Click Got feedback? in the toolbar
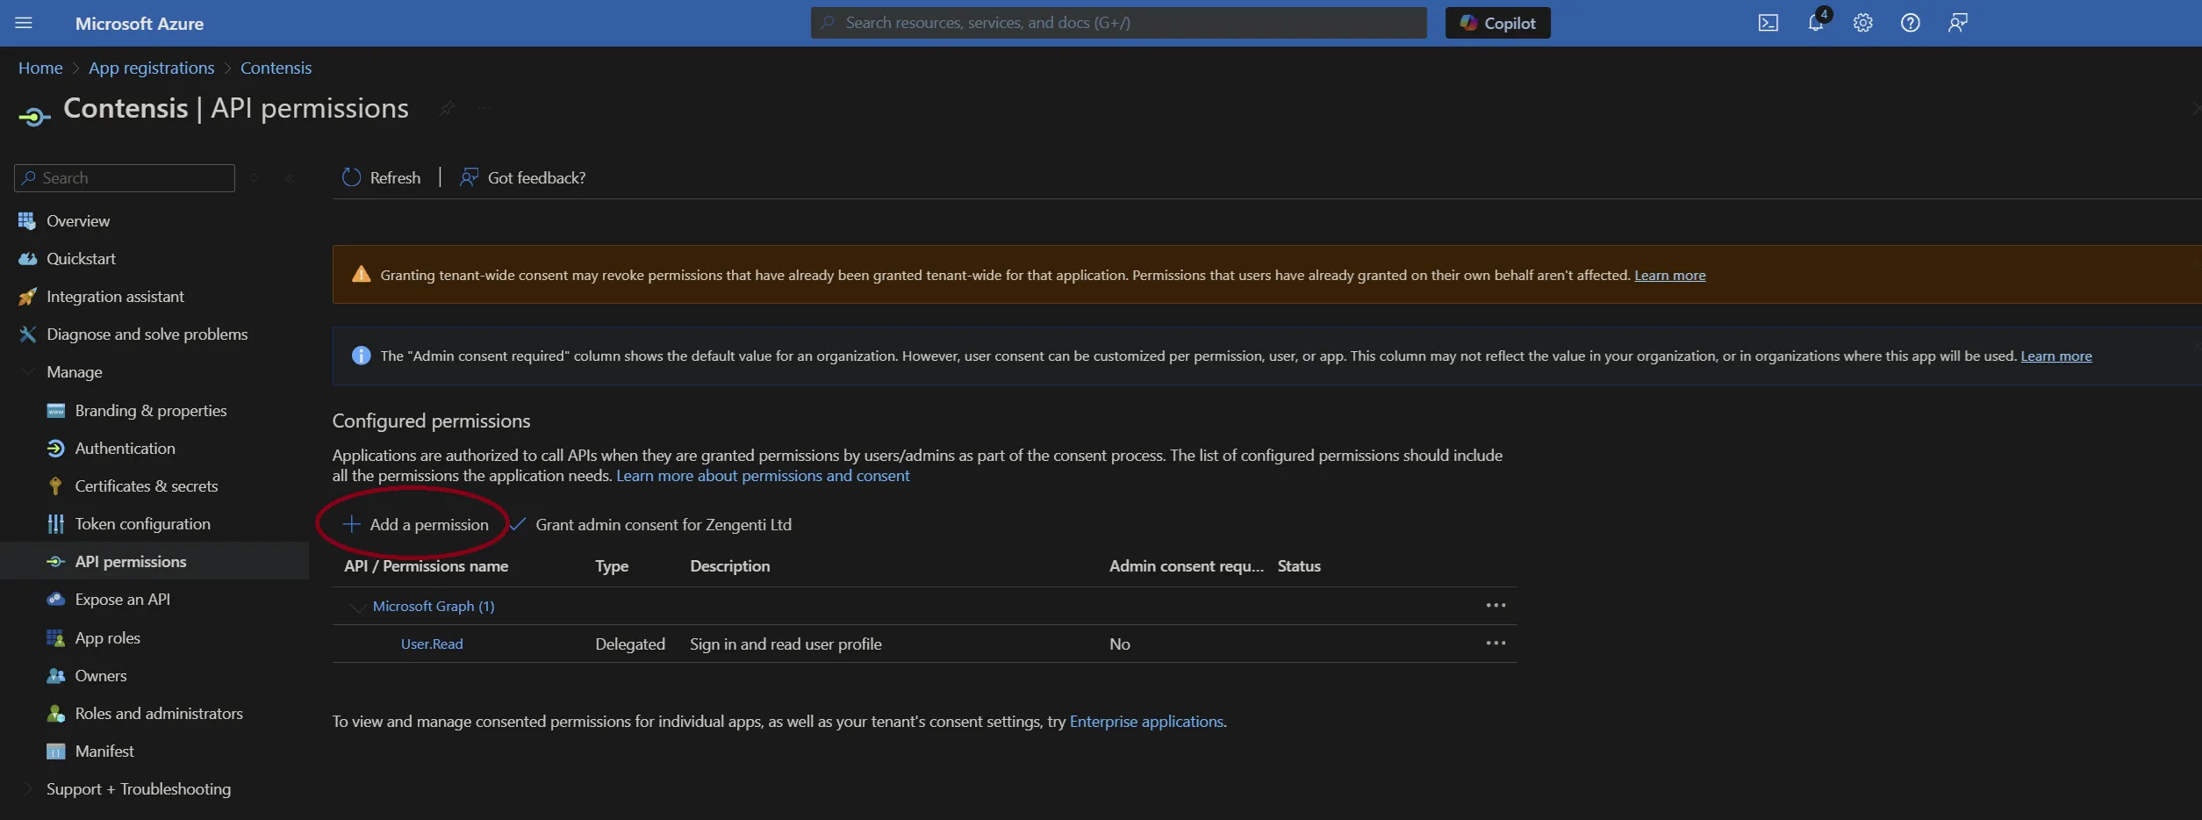The image size is (2202, 820). click(x=522, y=177)
